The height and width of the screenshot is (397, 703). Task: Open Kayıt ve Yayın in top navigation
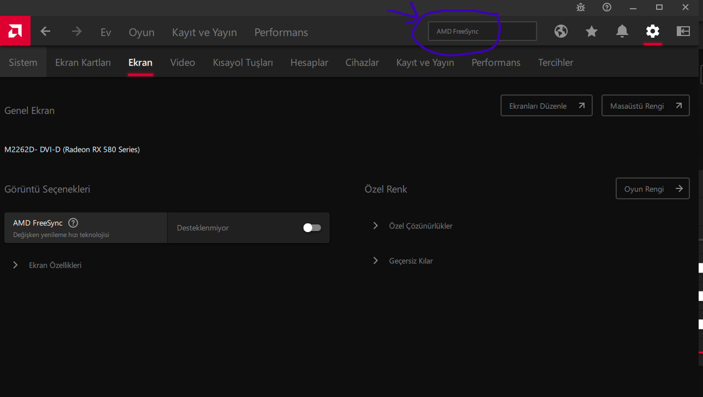pyautogui.click(x=204, y=32)
